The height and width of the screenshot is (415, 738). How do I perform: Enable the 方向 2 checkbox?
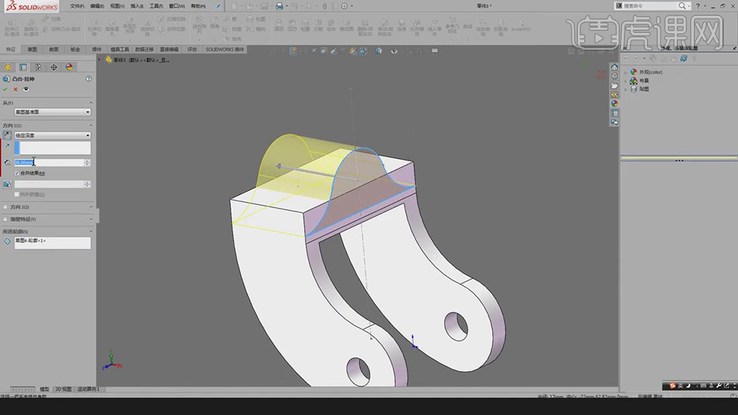click(x=4, y=206)
